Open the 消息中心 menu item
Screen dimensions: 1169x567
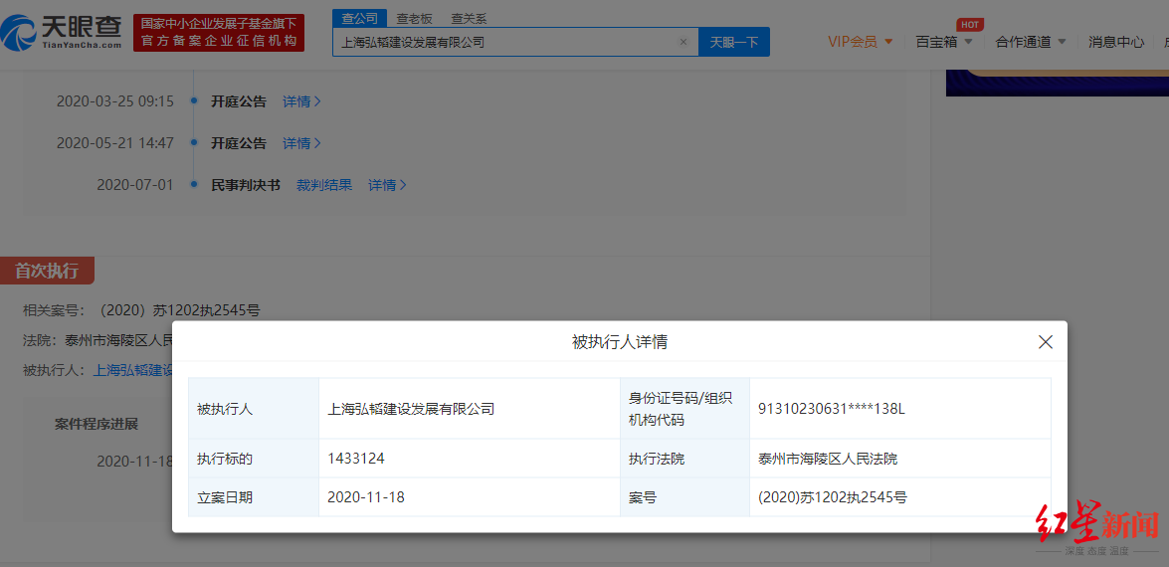coord(1115,42)
